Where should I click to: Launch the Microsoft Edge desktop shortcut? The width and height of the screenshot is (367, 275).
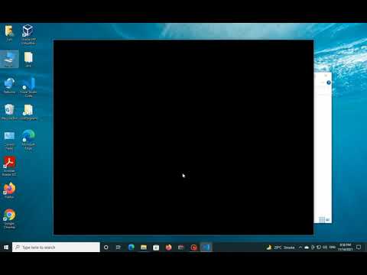28,140
